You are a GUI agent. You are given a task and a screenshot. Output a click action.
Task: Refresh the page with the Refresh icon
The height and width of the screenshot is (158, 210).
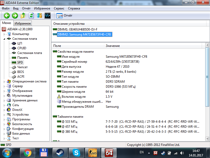click(x=31, y=16)
